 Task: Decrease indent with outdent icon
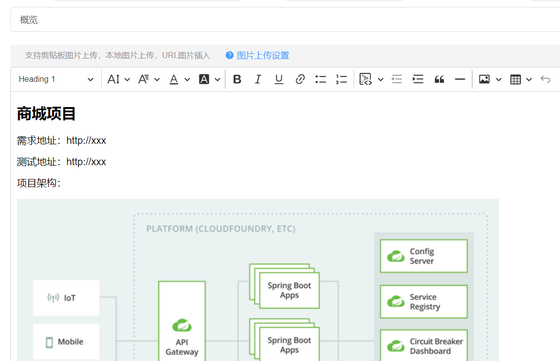click(397, 79)
